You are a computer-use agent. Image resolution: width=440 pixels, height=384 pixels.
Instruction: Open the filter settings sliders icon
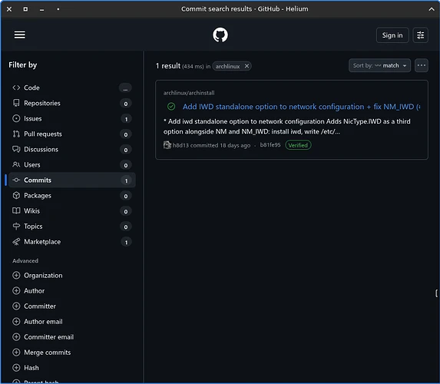[420, 35]
